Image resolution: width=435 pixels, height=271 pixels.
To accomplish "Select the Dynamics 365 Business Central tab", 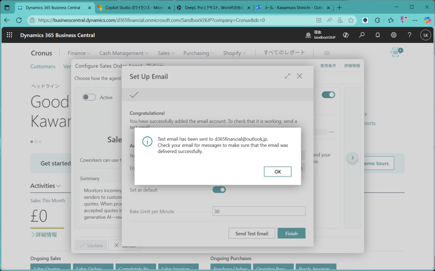I will tap(55, 8).
